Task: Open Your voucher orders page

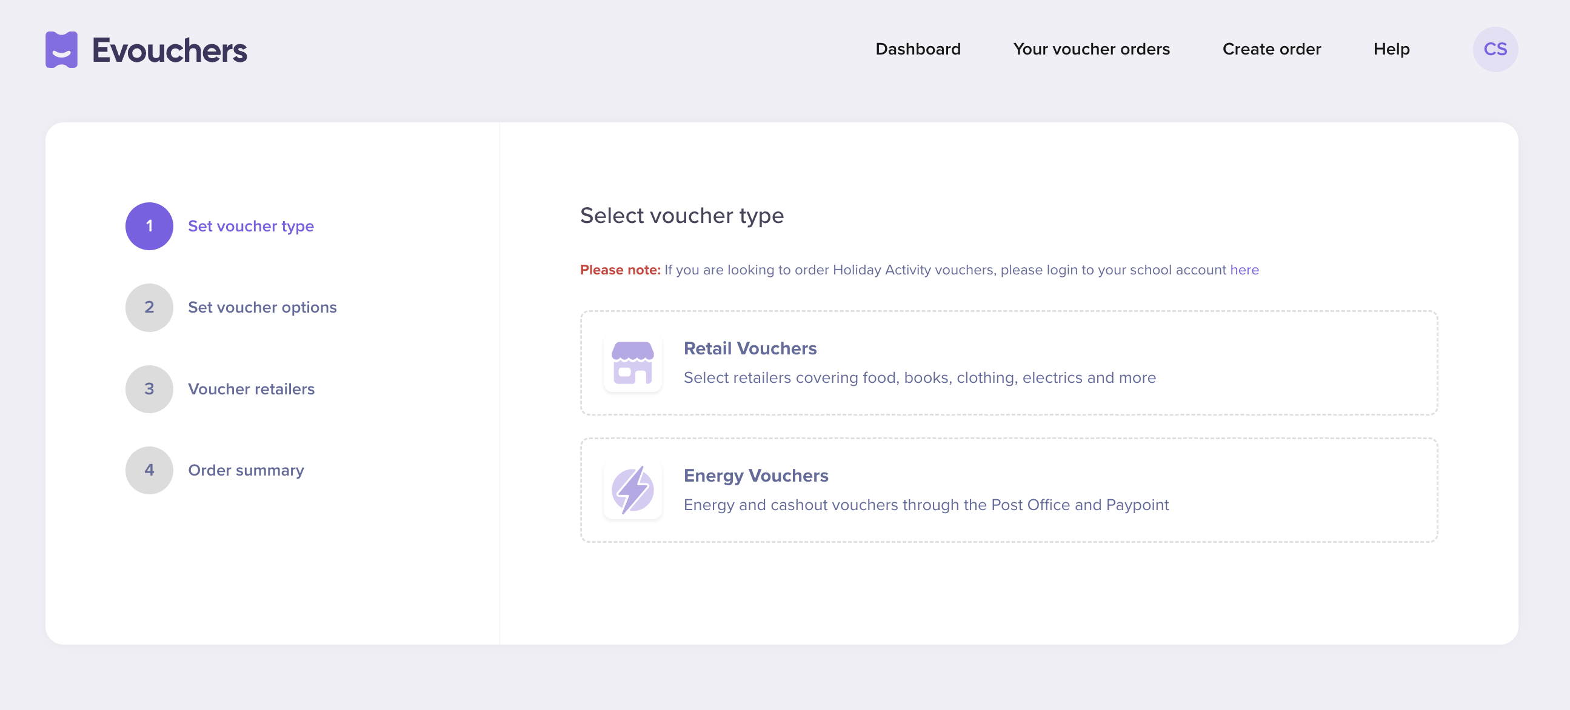Action: 1091,49
